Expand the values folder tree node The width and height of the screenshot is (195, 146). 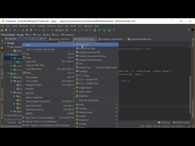pyautogui.click(x=11, y=111)
